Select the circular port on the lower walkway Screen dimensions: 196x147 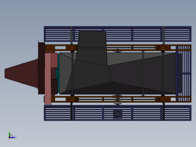[118, 114]
